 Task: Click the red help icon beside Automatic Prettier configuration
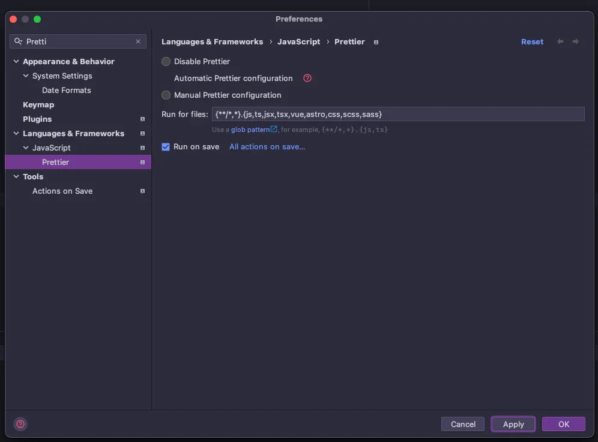[307, 78]
